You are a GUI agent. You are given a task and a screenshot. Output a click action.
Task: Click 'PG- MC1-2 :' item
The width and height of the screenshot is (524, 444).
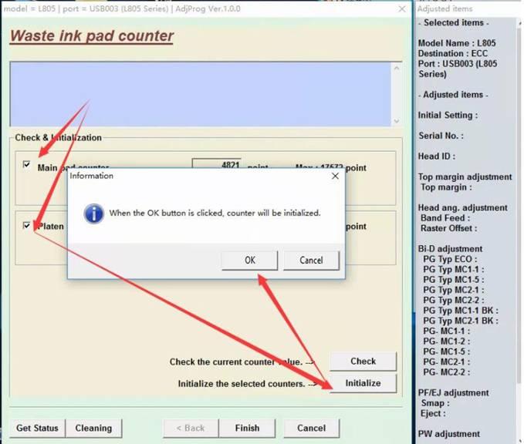[447, 341]
